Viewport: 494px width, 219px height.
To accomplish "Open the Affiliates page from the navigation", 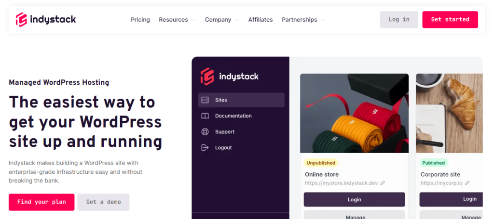I will (x=261, y=20).
